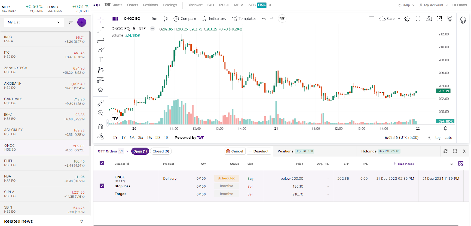Image resolution: width=471 pixels, height=226 pixels.
Task: Select the Text annotation tool
Action: [x=101, y=60]
